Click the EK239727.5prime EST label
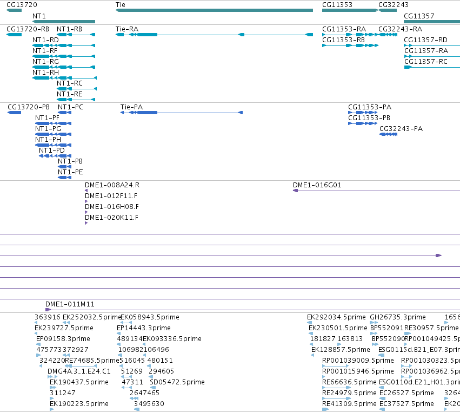The width and height of the screenshot is (460, 412). (x=64, y=328)
